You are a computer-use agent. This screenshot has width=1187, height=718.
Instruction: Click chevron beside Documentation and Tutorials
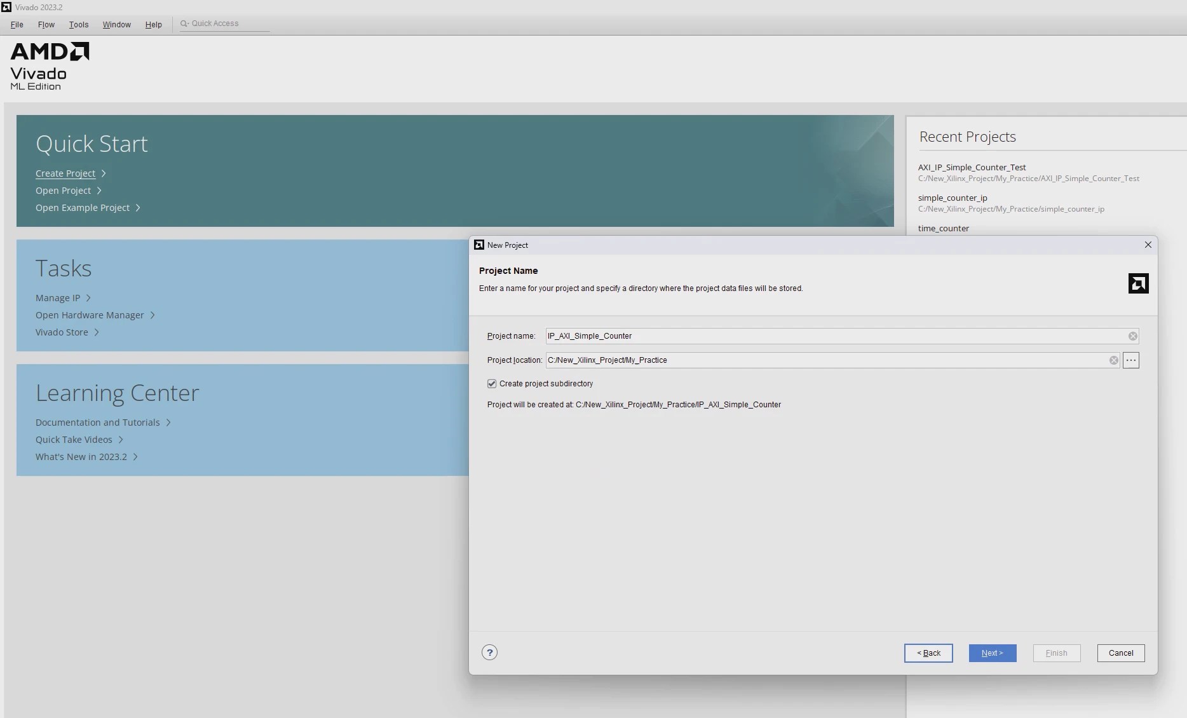pyautogui.click(x=168, y=423)
